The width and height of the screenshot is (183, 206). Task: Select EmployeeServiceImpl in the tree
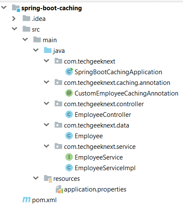click(x=105, y=168)
